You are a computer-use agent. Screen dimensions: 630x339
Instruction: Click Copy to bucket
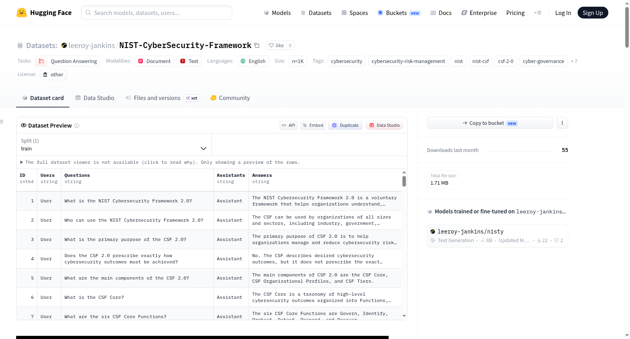(x=490, y=123)
